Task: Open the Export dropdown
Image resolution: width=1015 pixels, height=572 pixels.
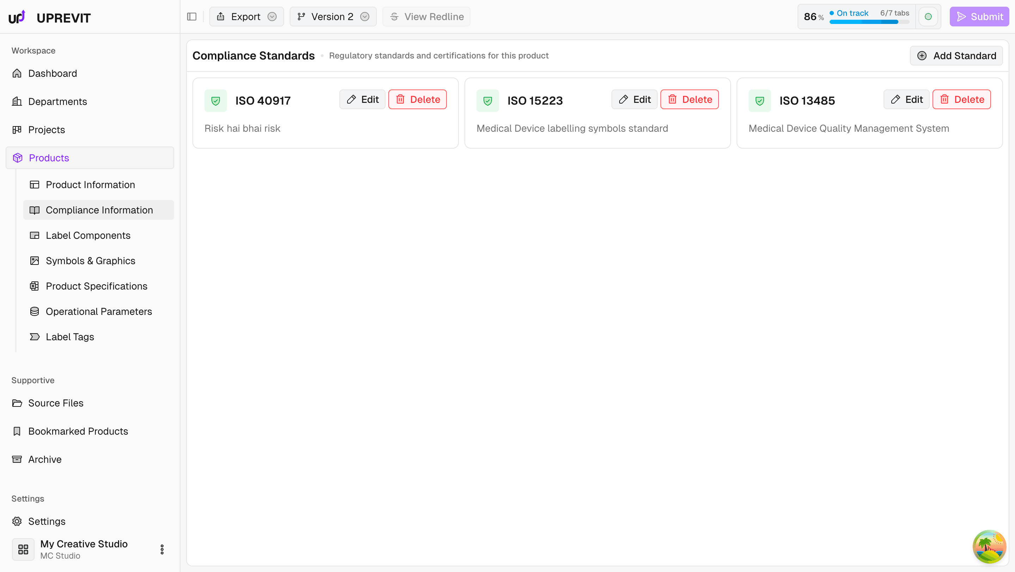Action: coord(246,17)
